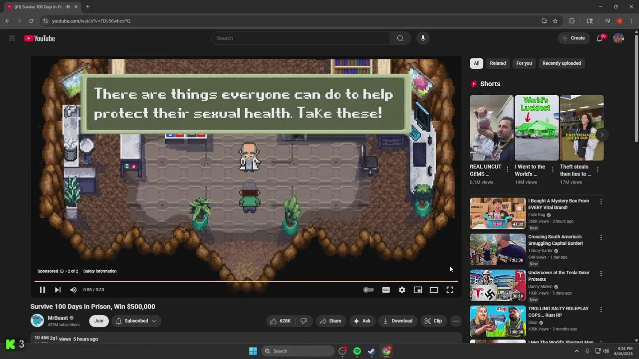Mute the player volume

73,290
